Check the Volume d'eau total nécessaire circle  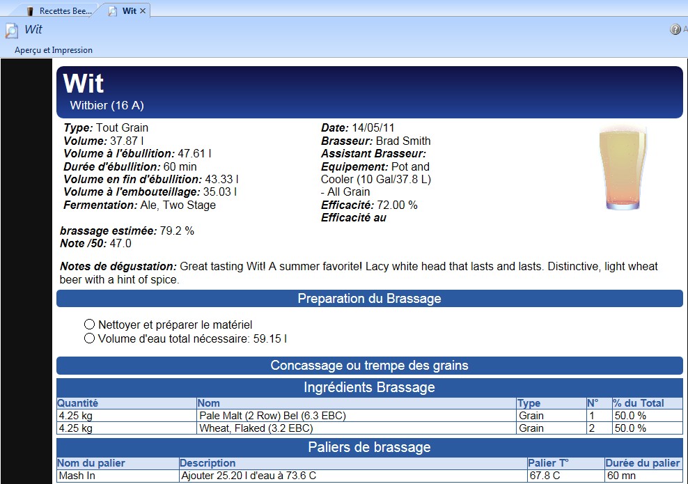[x=89, y=338]
